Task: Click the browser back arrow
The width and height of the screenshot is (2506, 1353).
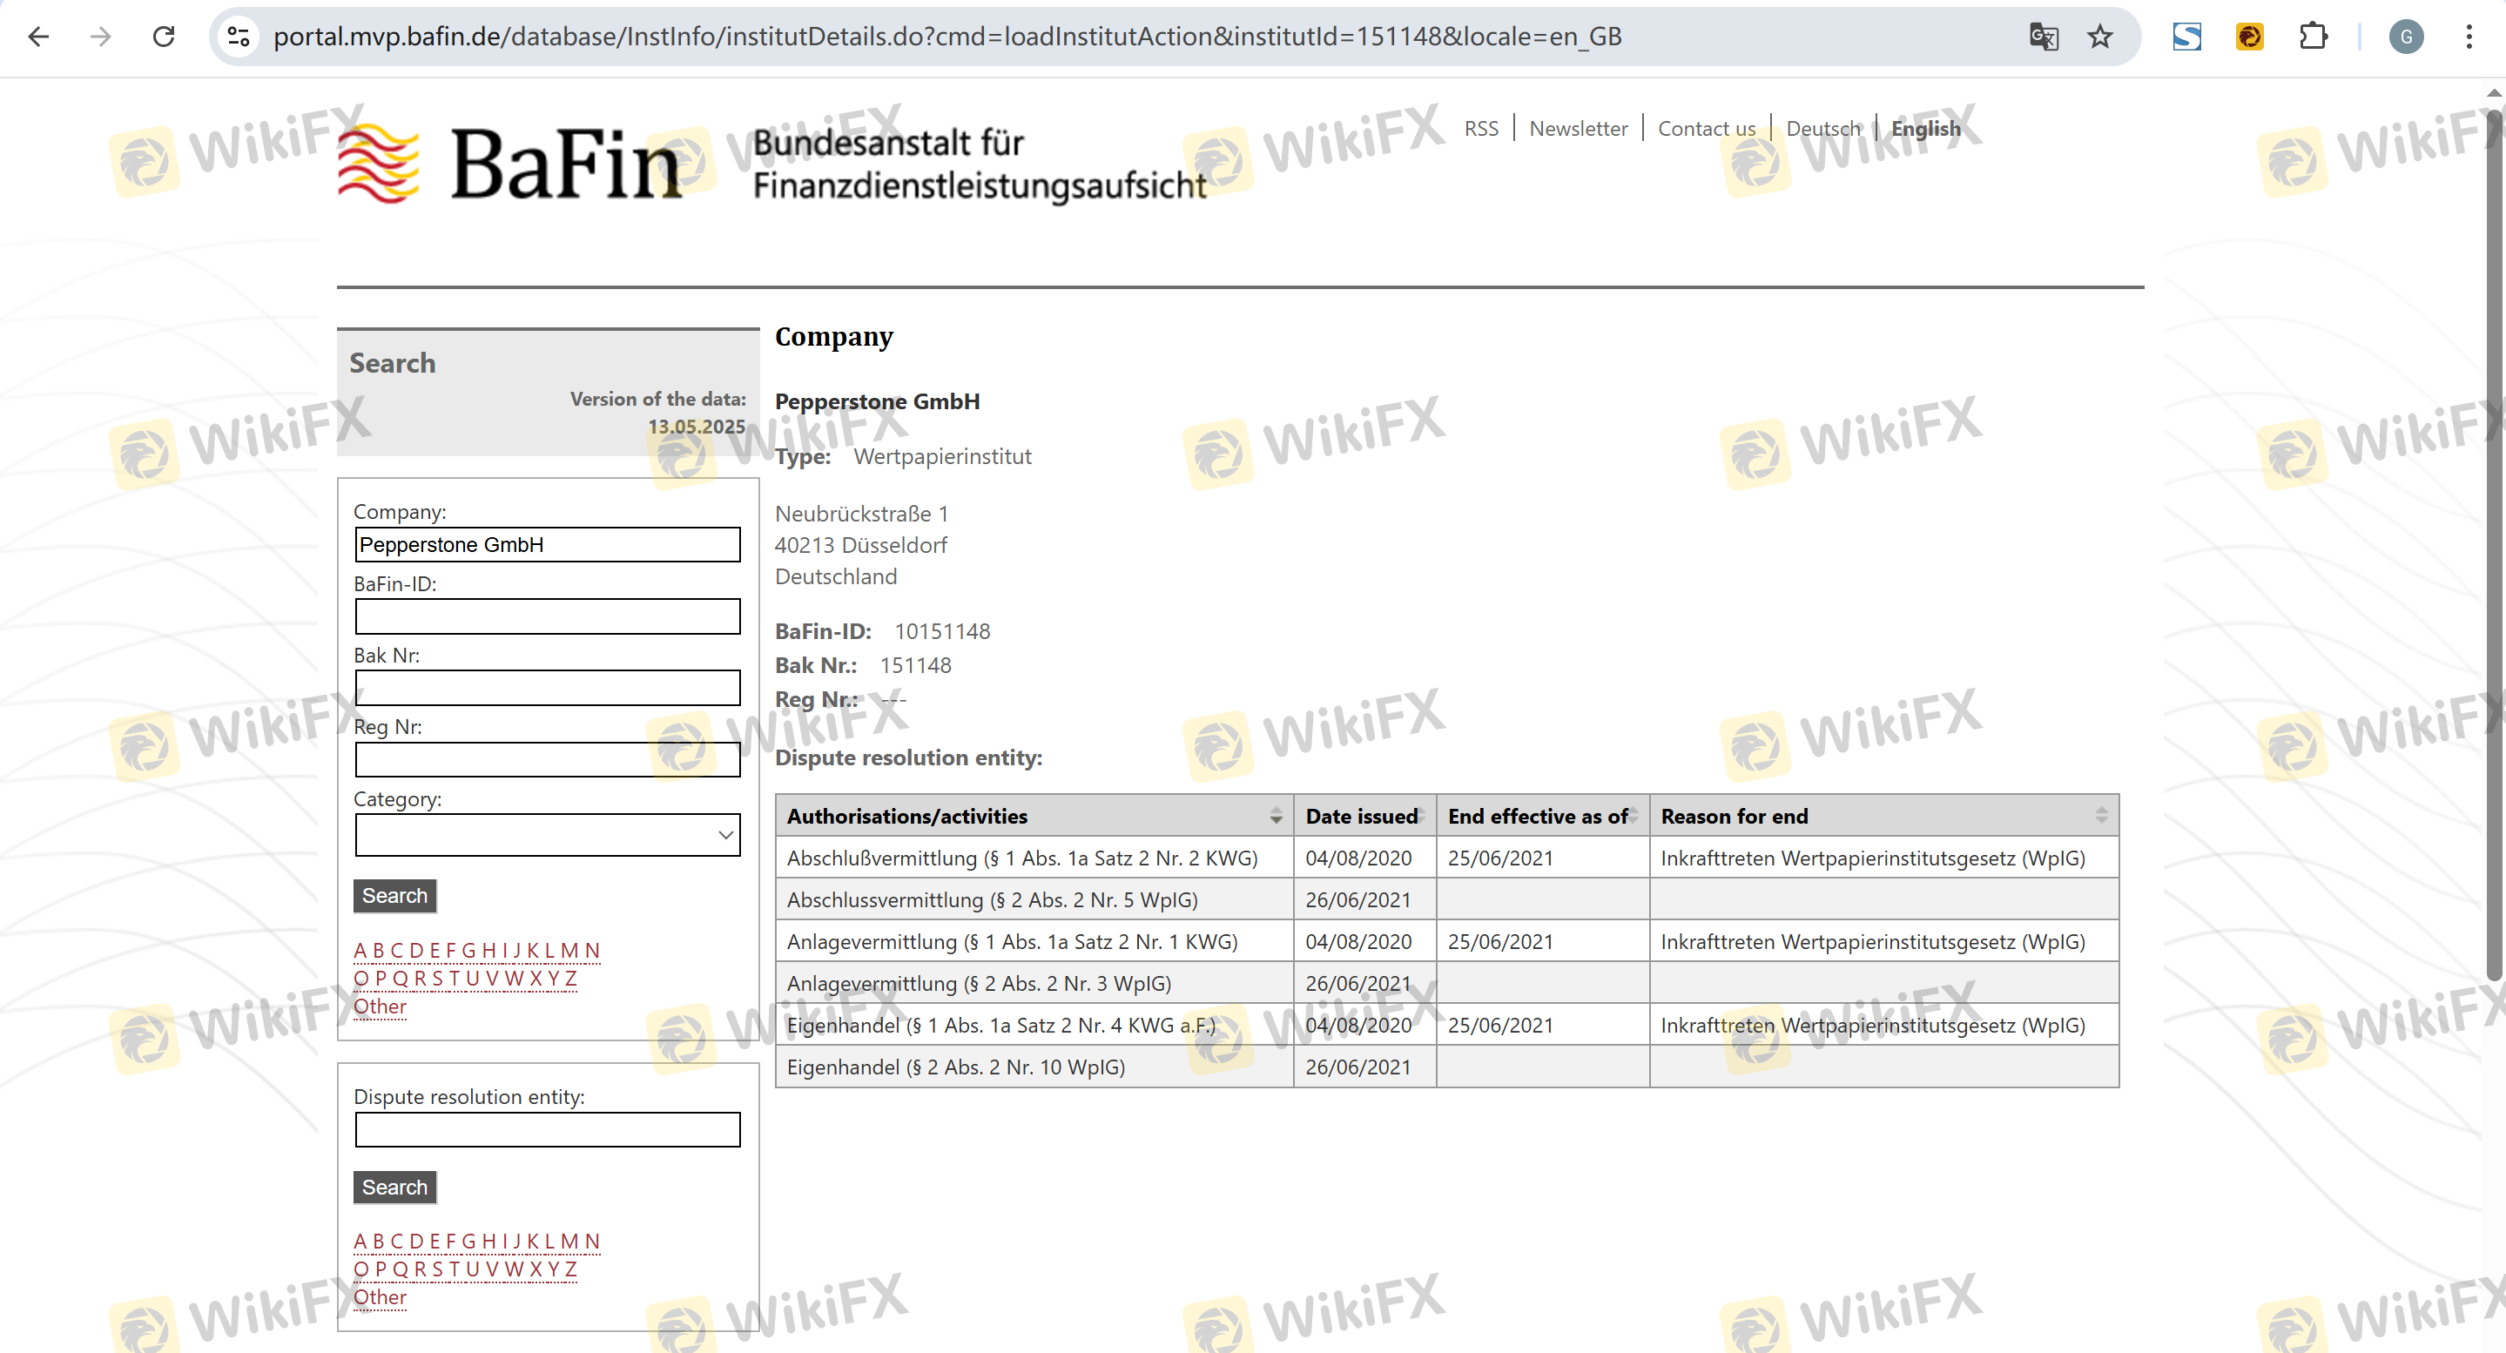Action: 39,37
